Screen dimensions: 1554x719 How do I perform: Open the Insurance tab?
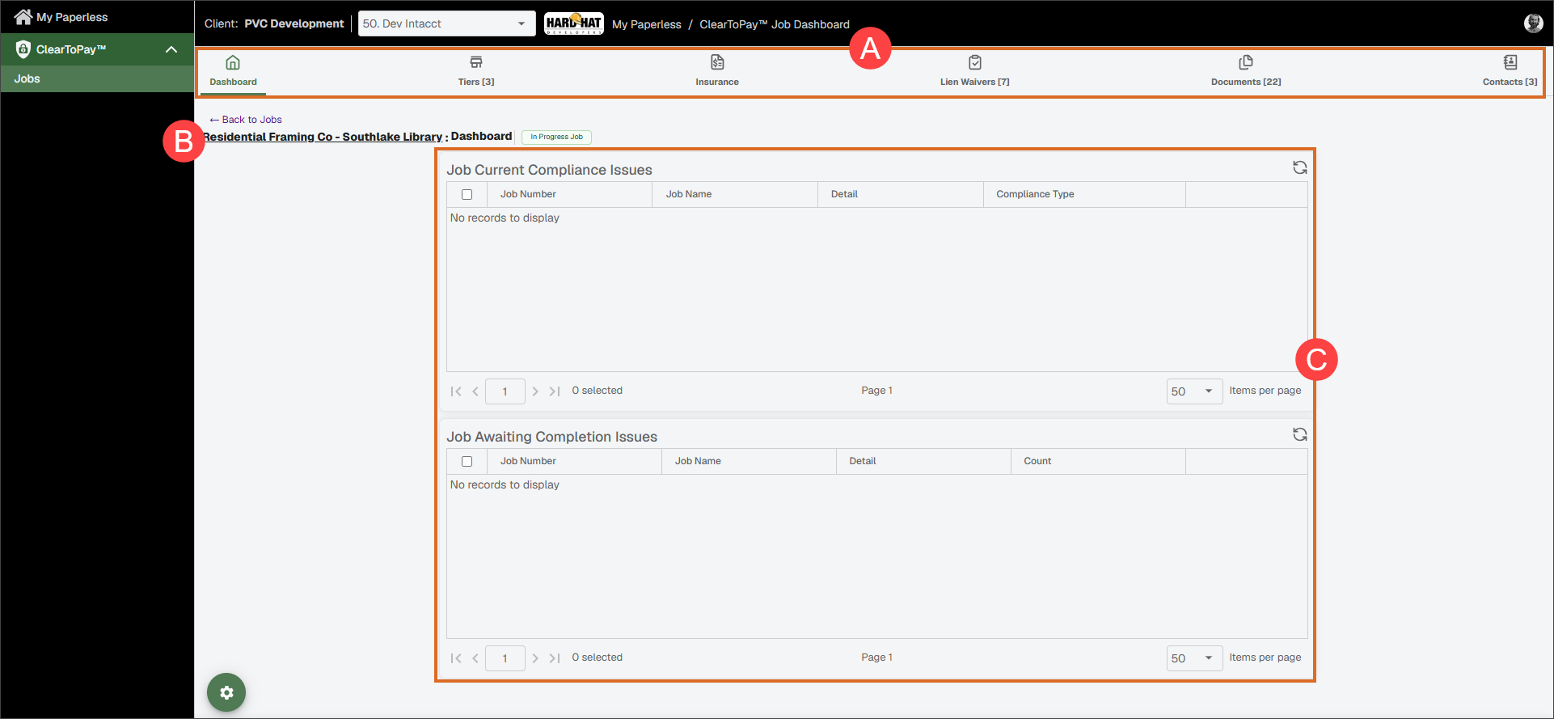pos(717,71)
